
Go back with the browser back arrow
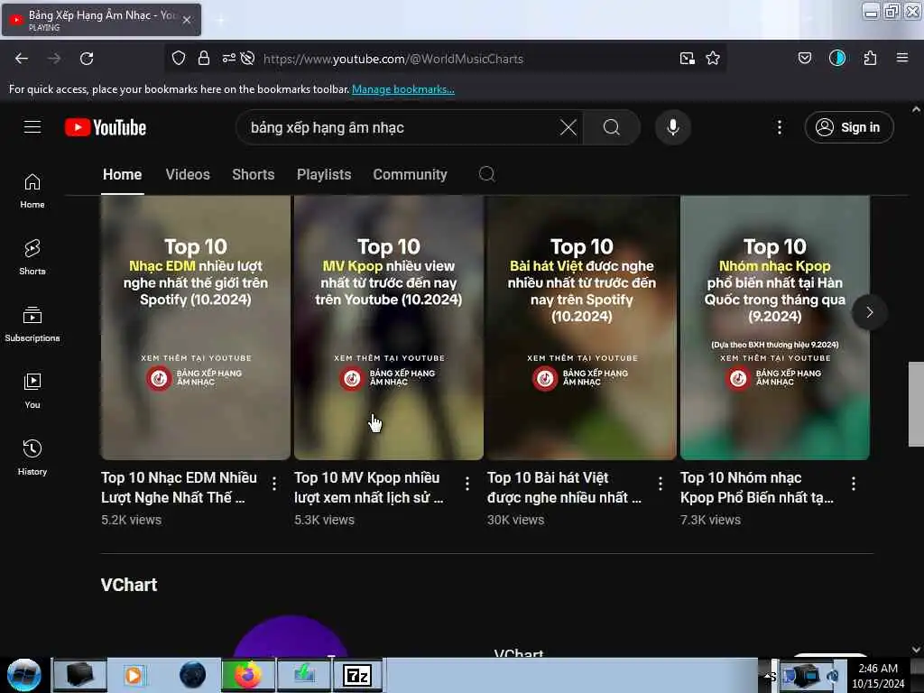pyautogui.click(x=22, y=59)
